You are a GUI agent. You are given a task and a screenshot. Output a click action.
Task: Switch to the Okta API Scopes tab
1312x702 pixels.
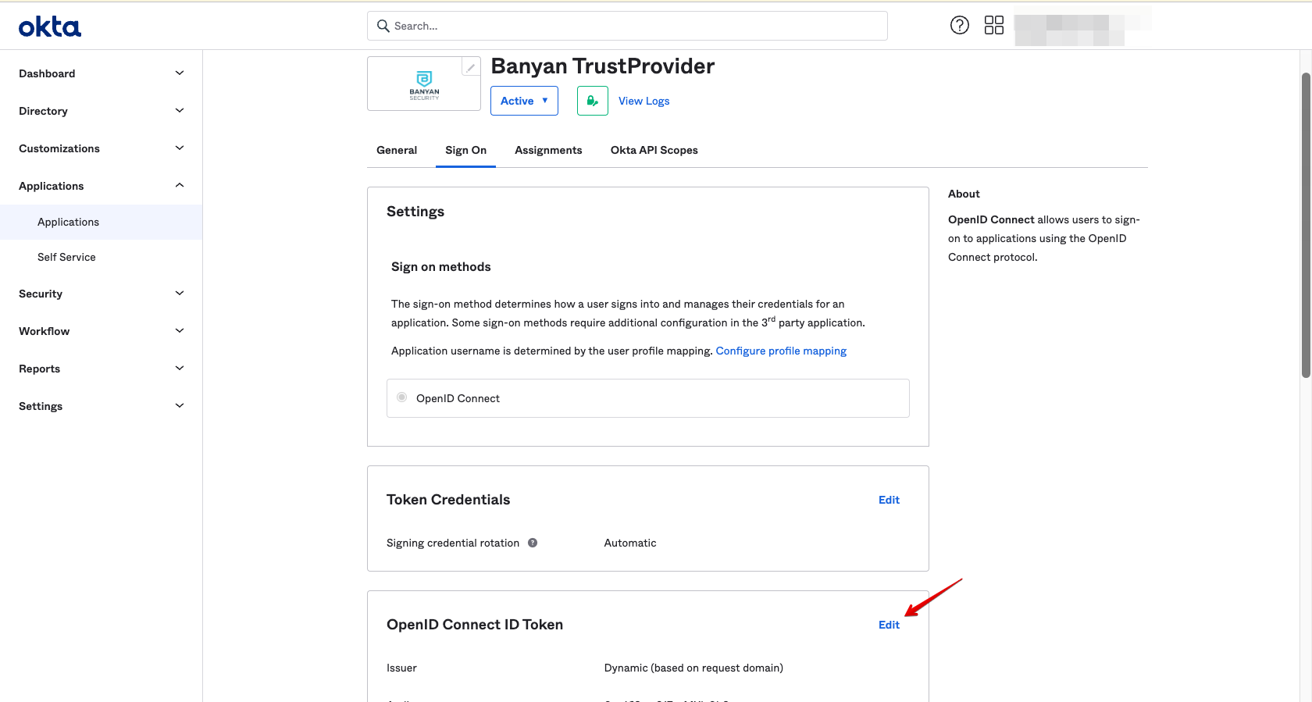point(654,150)
